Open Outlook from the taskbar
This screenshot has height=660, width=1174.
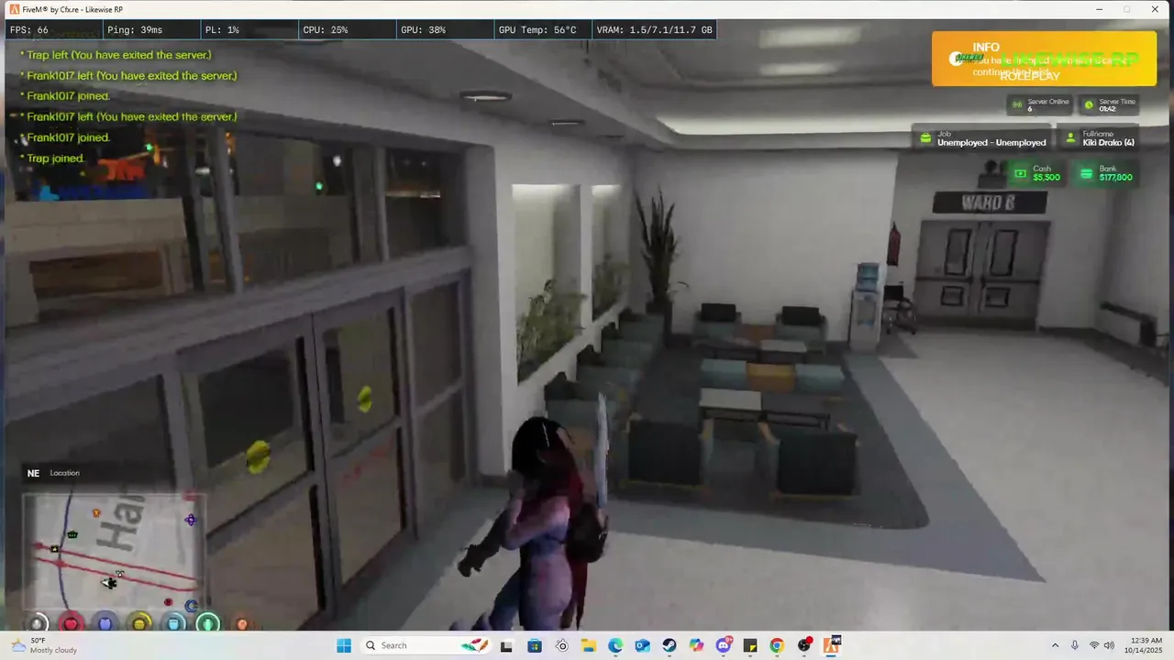pyautogui.click(x=642, y=645)
